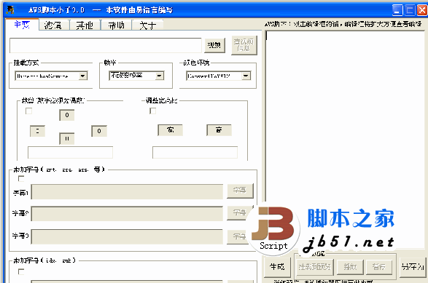Screen dimensions: 428x283
Task: Click the video file path input field
Action: pos(106,45)
